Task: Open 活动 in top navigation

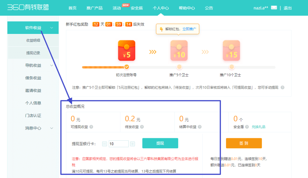Action: pyautogui.click(x=117, y=8)
